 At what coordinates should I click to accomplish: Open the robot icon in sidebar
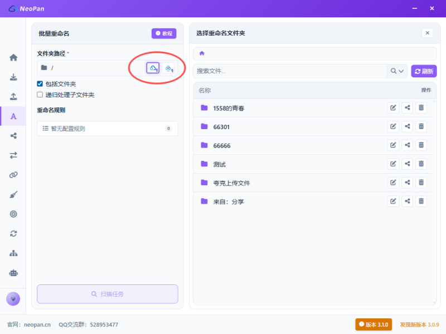(x=13, y=273)
